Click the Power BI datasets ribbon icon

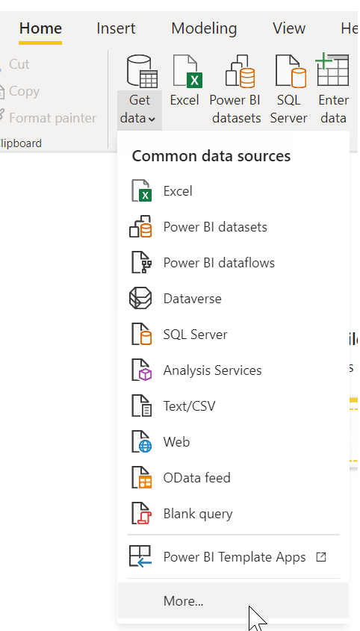[x=240, y=71]
